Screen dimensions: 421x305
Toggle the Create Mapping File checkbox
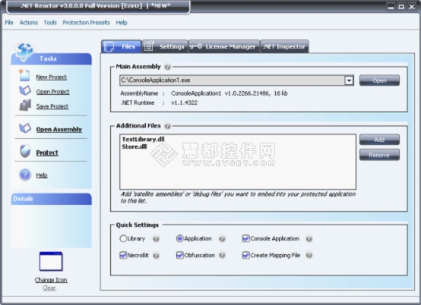[x=245, y=255]
